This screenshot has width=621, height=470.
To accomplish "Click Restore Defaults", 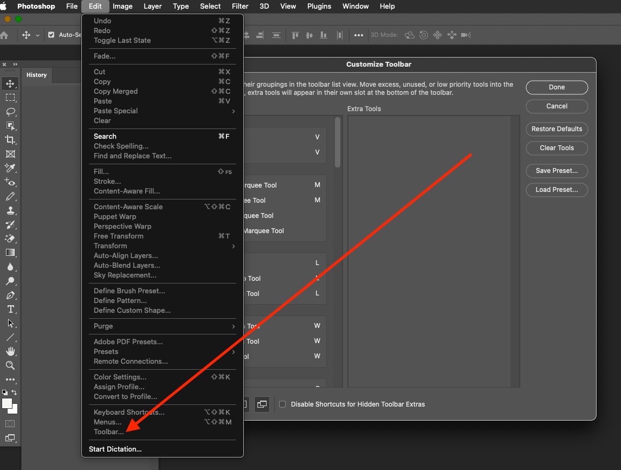I will 557,129.
